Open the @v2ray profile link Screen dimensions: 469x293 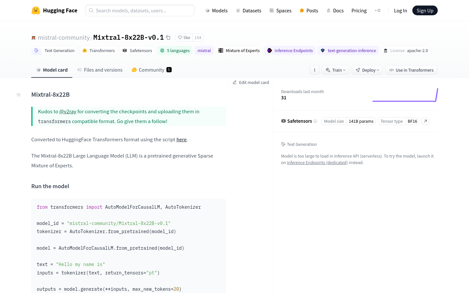68,112
